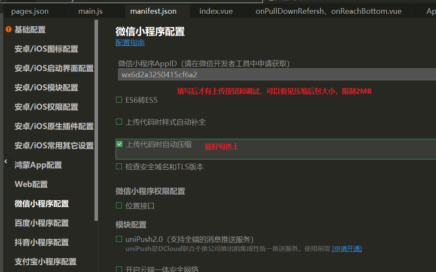Open 安卓/iOS常用其它设置 section
Image resolution: width=436 pixels, height=272 pixels.
(x=54, y=146)
